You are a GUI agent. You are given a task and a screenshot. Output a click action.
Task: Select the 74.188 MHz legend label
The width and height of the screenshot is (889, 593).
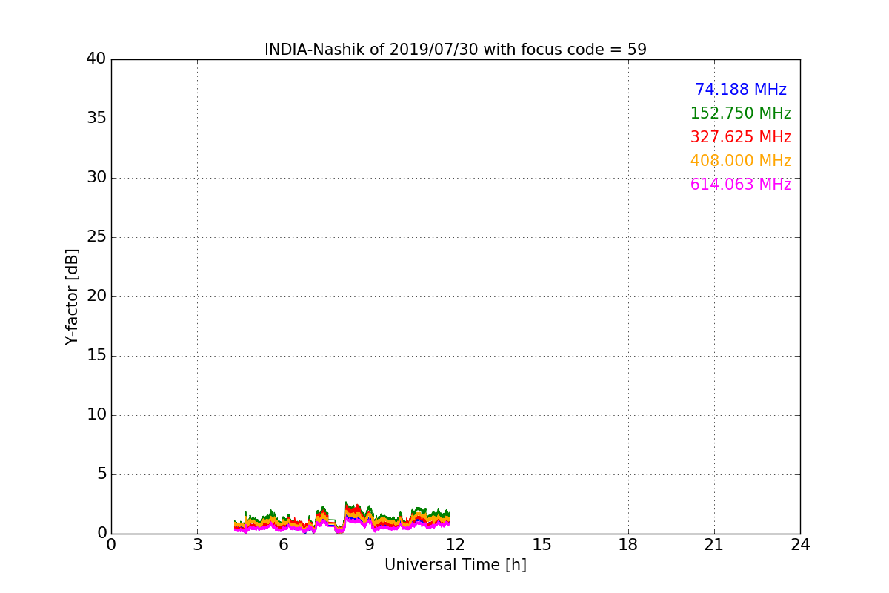coord(741,90)
